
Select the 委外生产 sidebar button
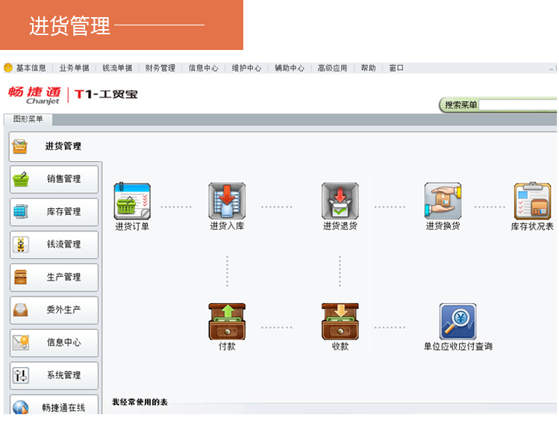click(54, 310)
